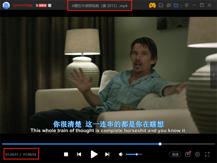Stop the video playback
Viewport: 217px width, 163px height.
coord(66,154)
